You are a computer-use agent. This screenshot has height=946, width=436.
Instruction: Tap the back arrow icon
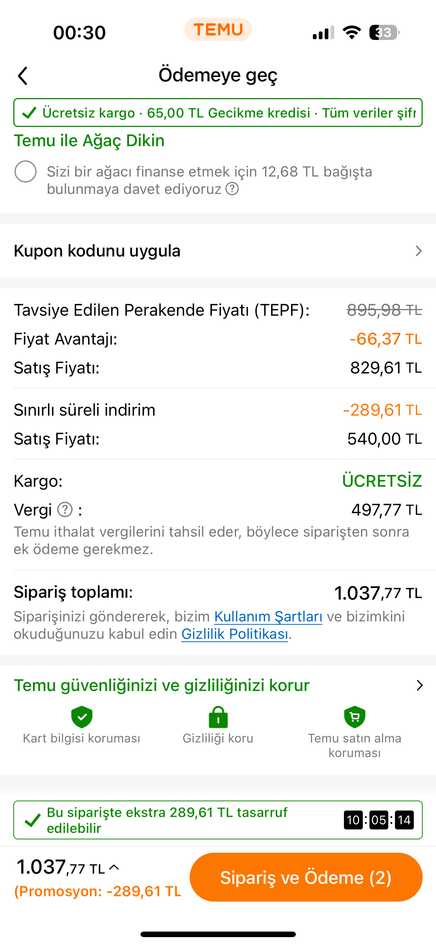[x=23, y=76]
